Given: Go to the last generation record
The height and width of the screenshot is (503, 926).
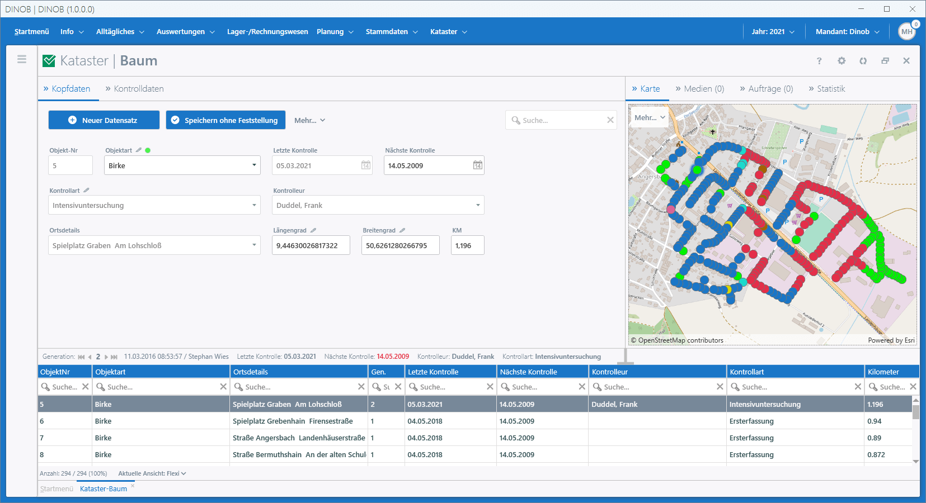Looking at the screenshot, I should (114, 357).
